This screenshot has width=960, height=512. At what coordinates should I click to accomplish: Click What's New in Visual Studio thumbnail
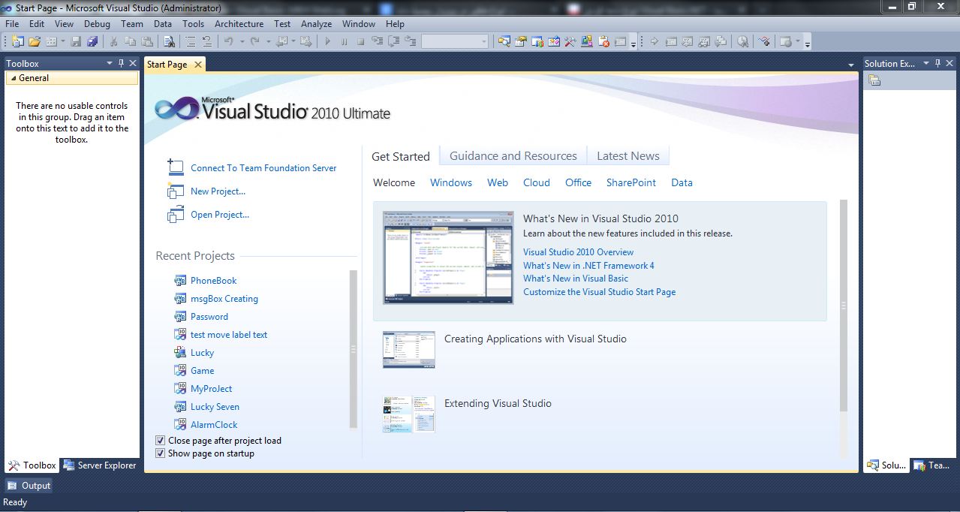click(448, 258)
